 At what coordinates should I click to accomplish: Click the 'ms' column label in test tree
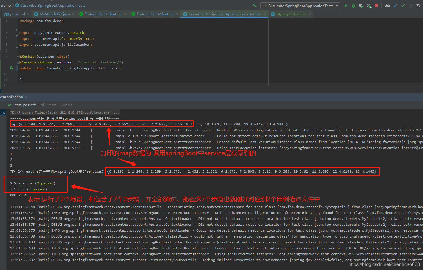3,112
